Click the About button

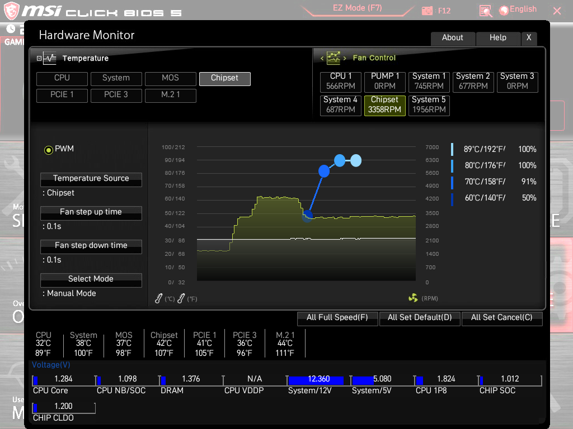pos(453,38)
